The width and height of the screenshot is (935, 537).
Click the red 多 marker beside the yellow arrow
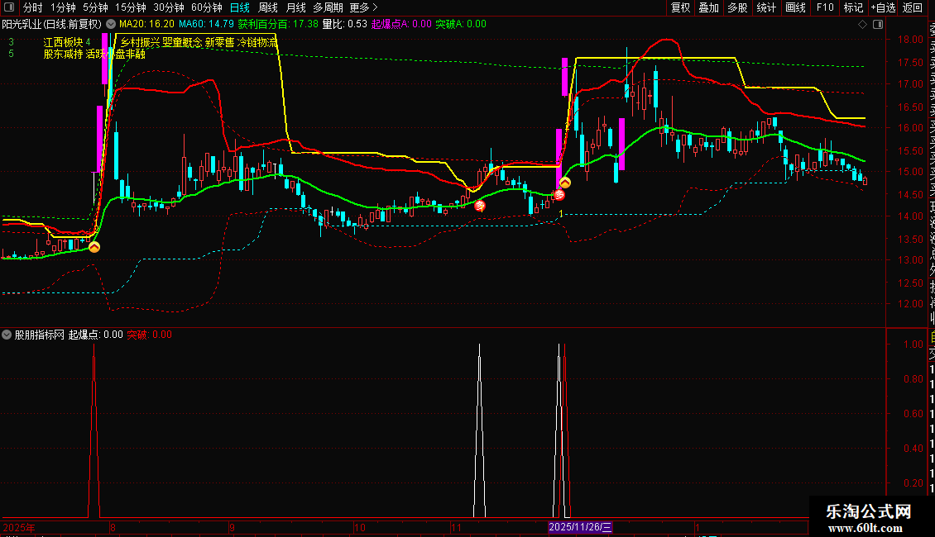[x=559, y=195]
